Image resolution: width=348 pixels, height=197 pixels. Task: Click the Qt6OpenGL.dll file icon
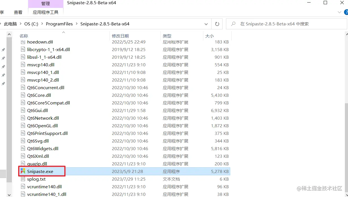pos(23,126)
